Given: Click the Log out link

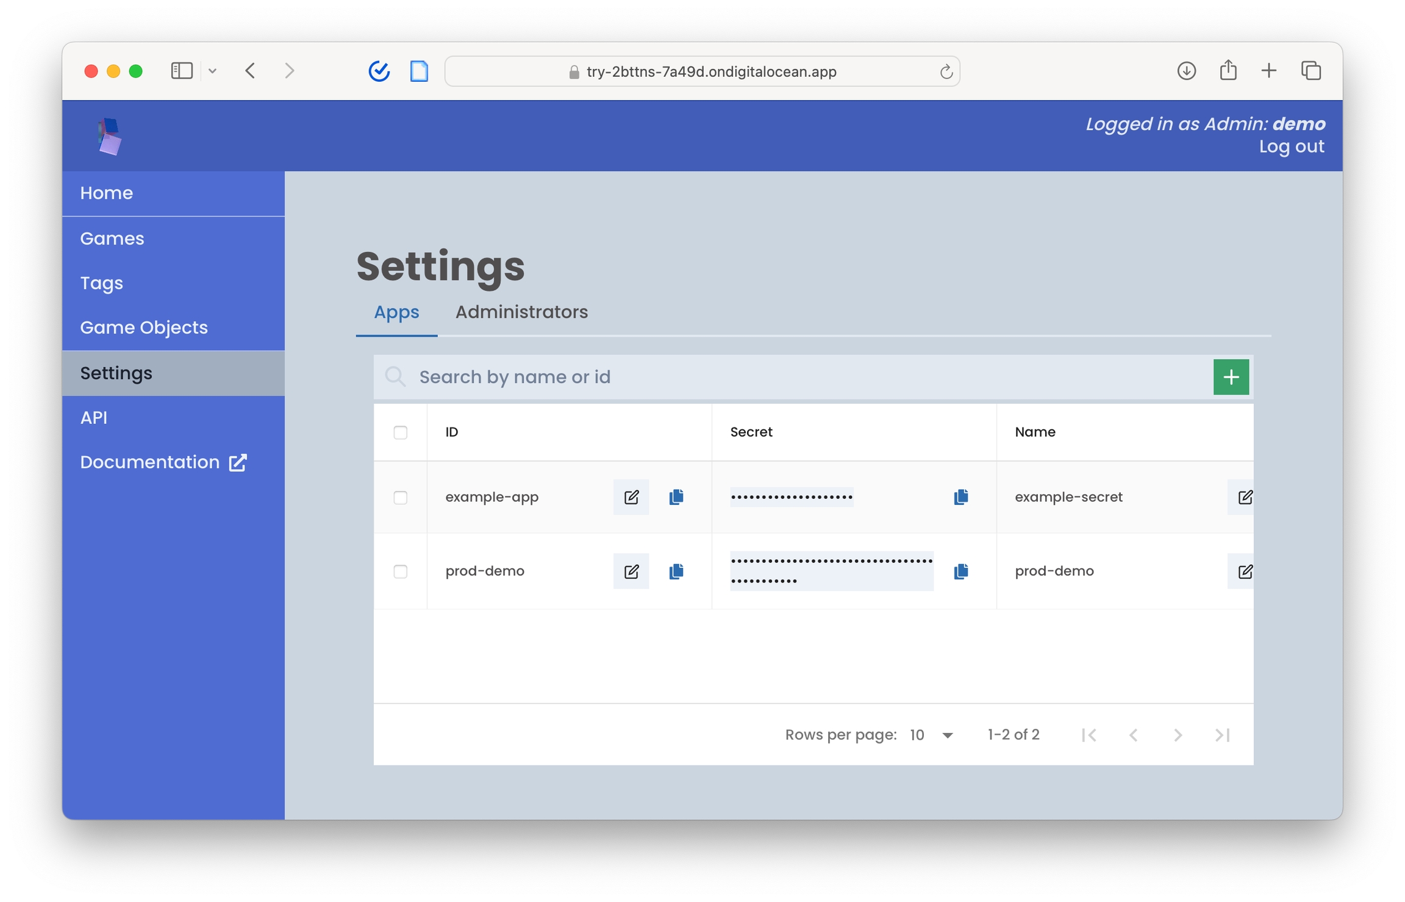Looking at the screenshot, I should point(1292,147).
